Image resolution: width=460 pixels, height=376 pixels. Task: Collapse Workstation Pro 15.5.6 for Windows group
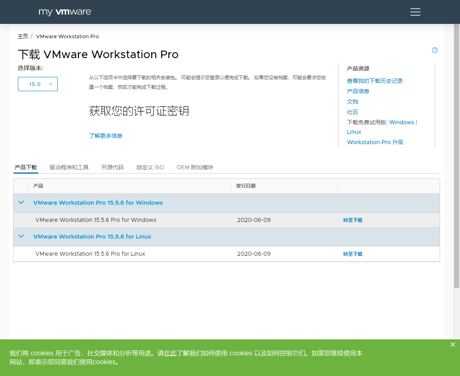point(21,202)
